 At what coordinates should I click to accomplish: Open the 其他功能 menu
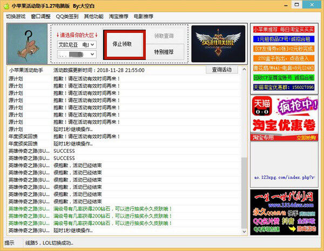tap(94, 16)
